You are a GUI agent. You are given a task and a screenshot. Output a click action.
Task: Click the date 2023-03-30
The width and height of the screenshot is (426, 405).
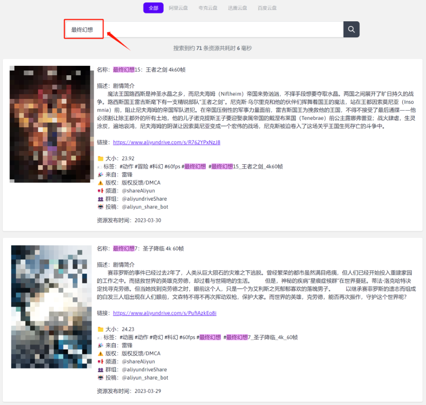tap(148, 220)
